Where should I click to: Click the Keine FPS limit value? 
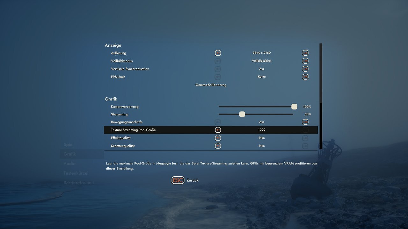click(x=262, y=77)
